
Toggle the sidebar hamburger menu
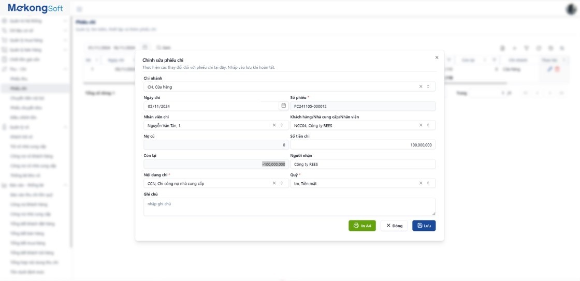(79, 9)
